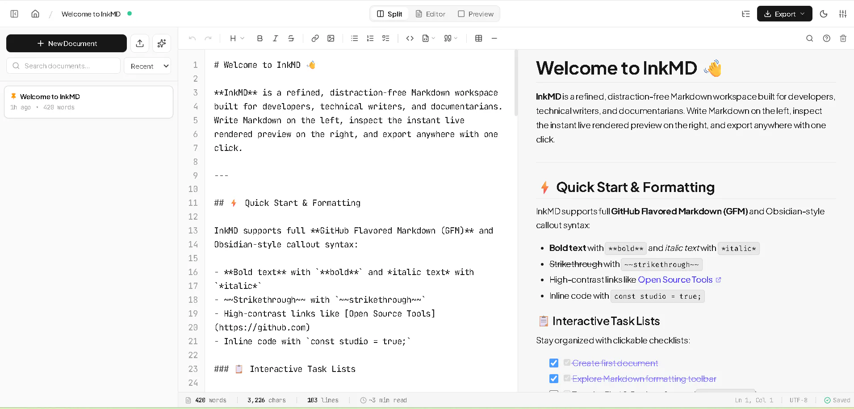Apply italic formatting
Screen dimensions: 854x409
pyautogui.click(x=276, y=38)
